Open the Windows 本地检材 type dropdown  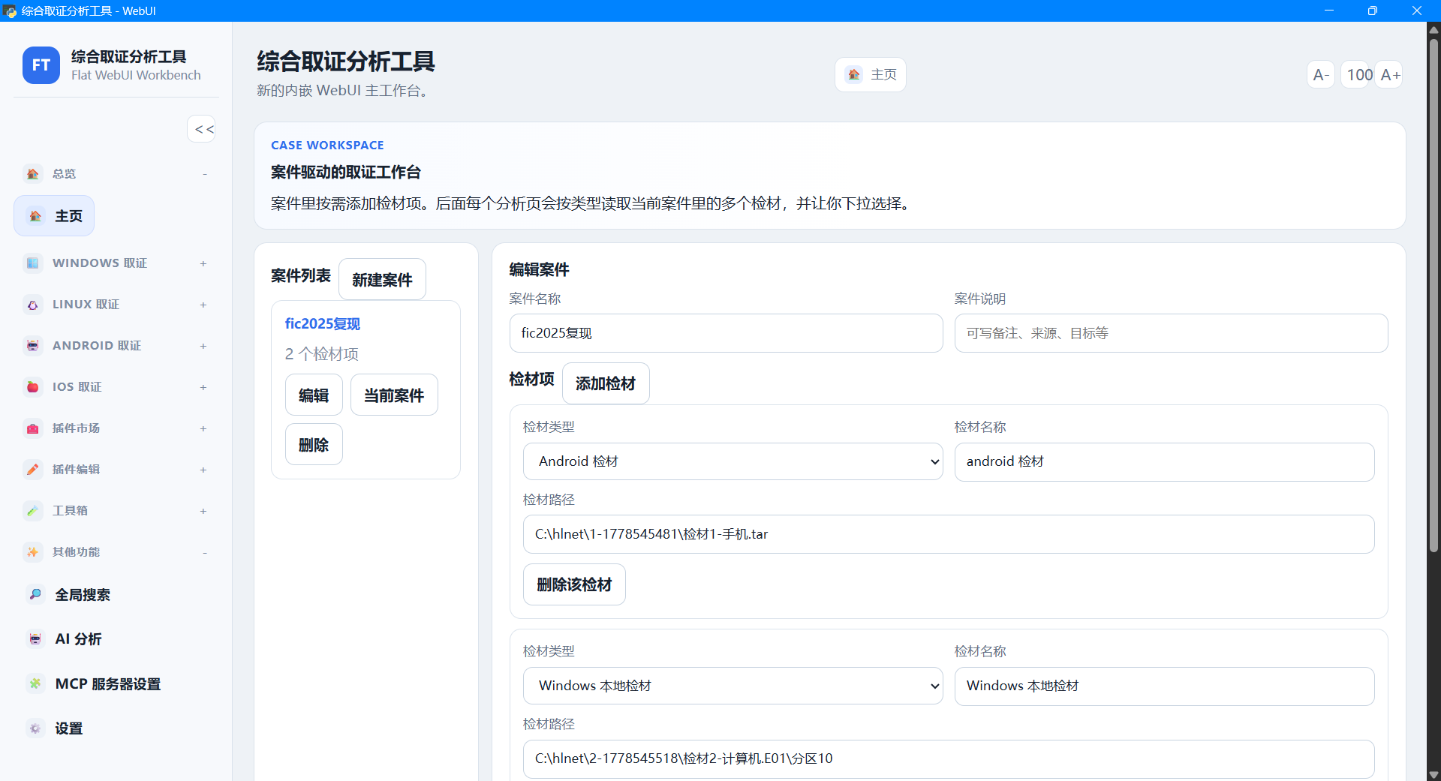pyautogui.click(x=733, y=686)
